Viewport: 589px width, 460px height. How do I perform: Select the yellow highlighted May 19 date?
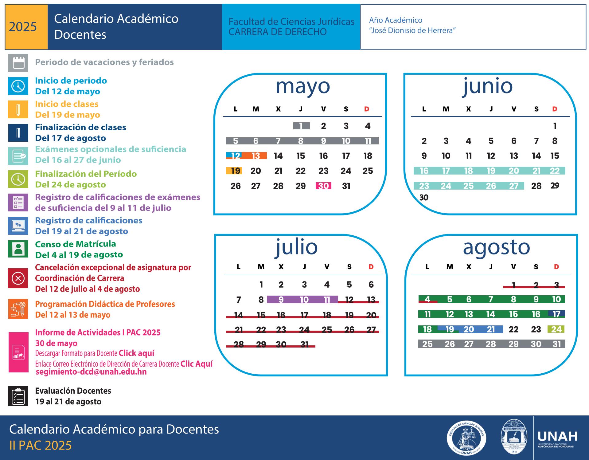(234, 171)
